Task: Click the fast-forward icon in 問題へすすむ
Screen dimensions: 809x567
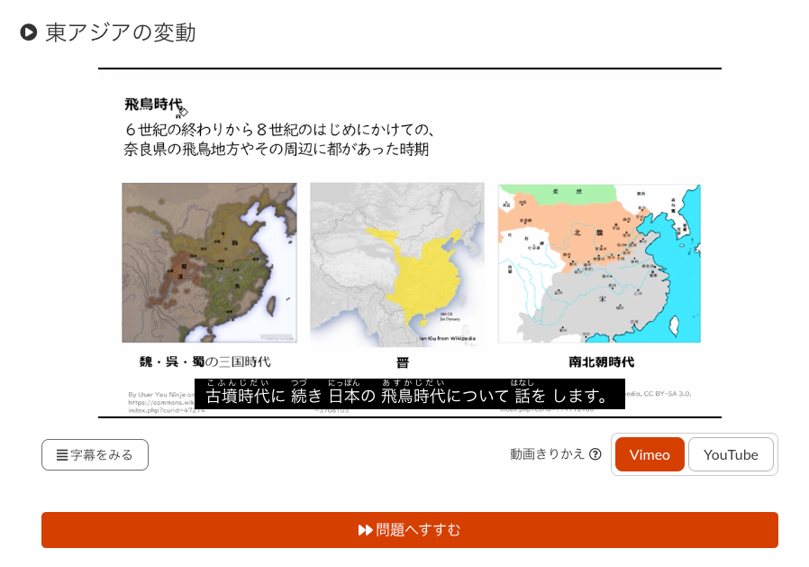Action: point(365,530)
